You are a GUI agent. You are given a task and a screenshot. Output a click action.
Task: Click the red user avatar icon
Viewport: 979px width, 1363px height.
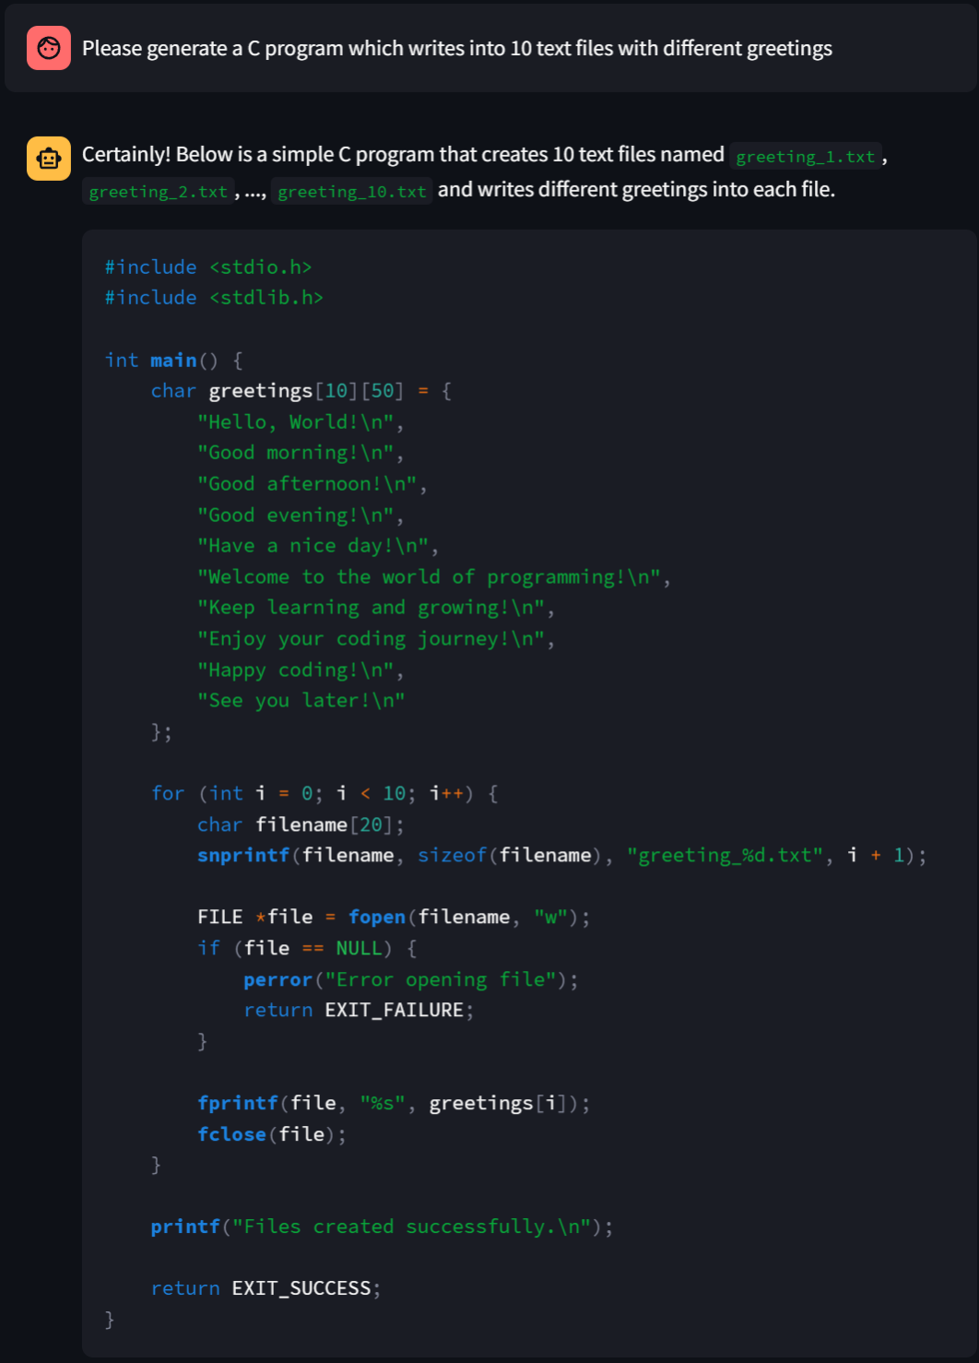48,48
